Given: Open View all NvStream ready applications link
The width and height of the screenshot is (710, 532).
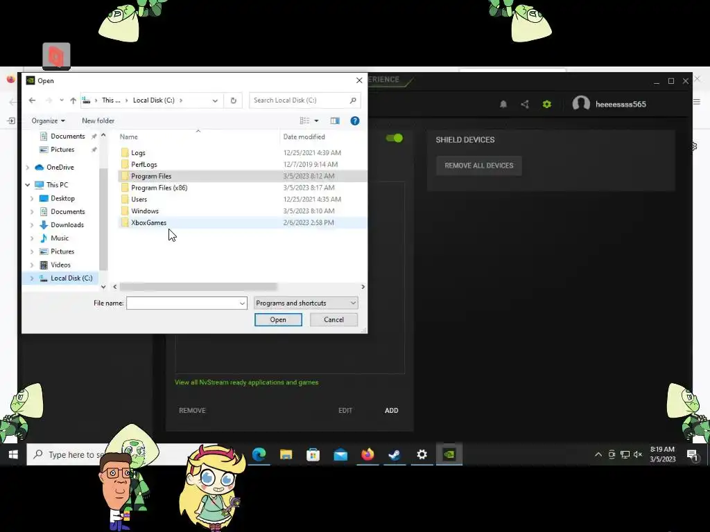Looking at the screenshot, I should pos(246,382).
